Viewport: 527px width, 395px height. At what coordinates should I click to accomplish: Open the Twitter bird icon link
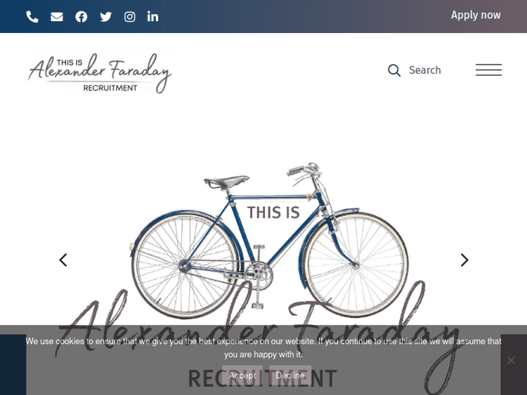pos(106,17)
